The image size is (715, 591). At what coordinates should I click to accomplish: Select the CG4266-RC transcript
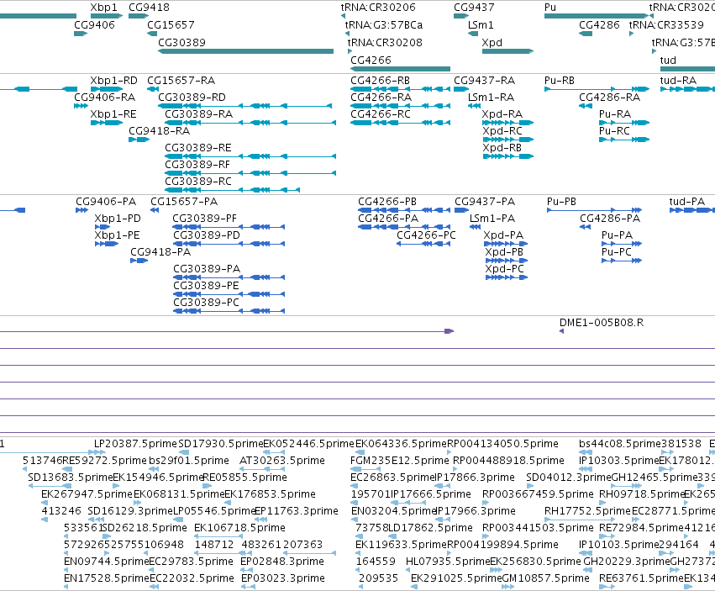click(x=401, y=123)
